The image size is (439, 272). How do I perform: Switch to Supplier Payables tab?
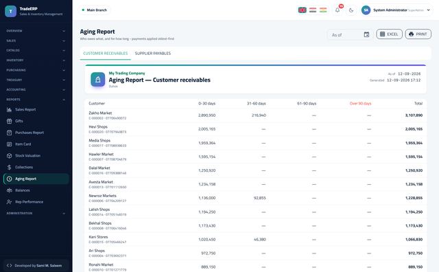[153, 54]
